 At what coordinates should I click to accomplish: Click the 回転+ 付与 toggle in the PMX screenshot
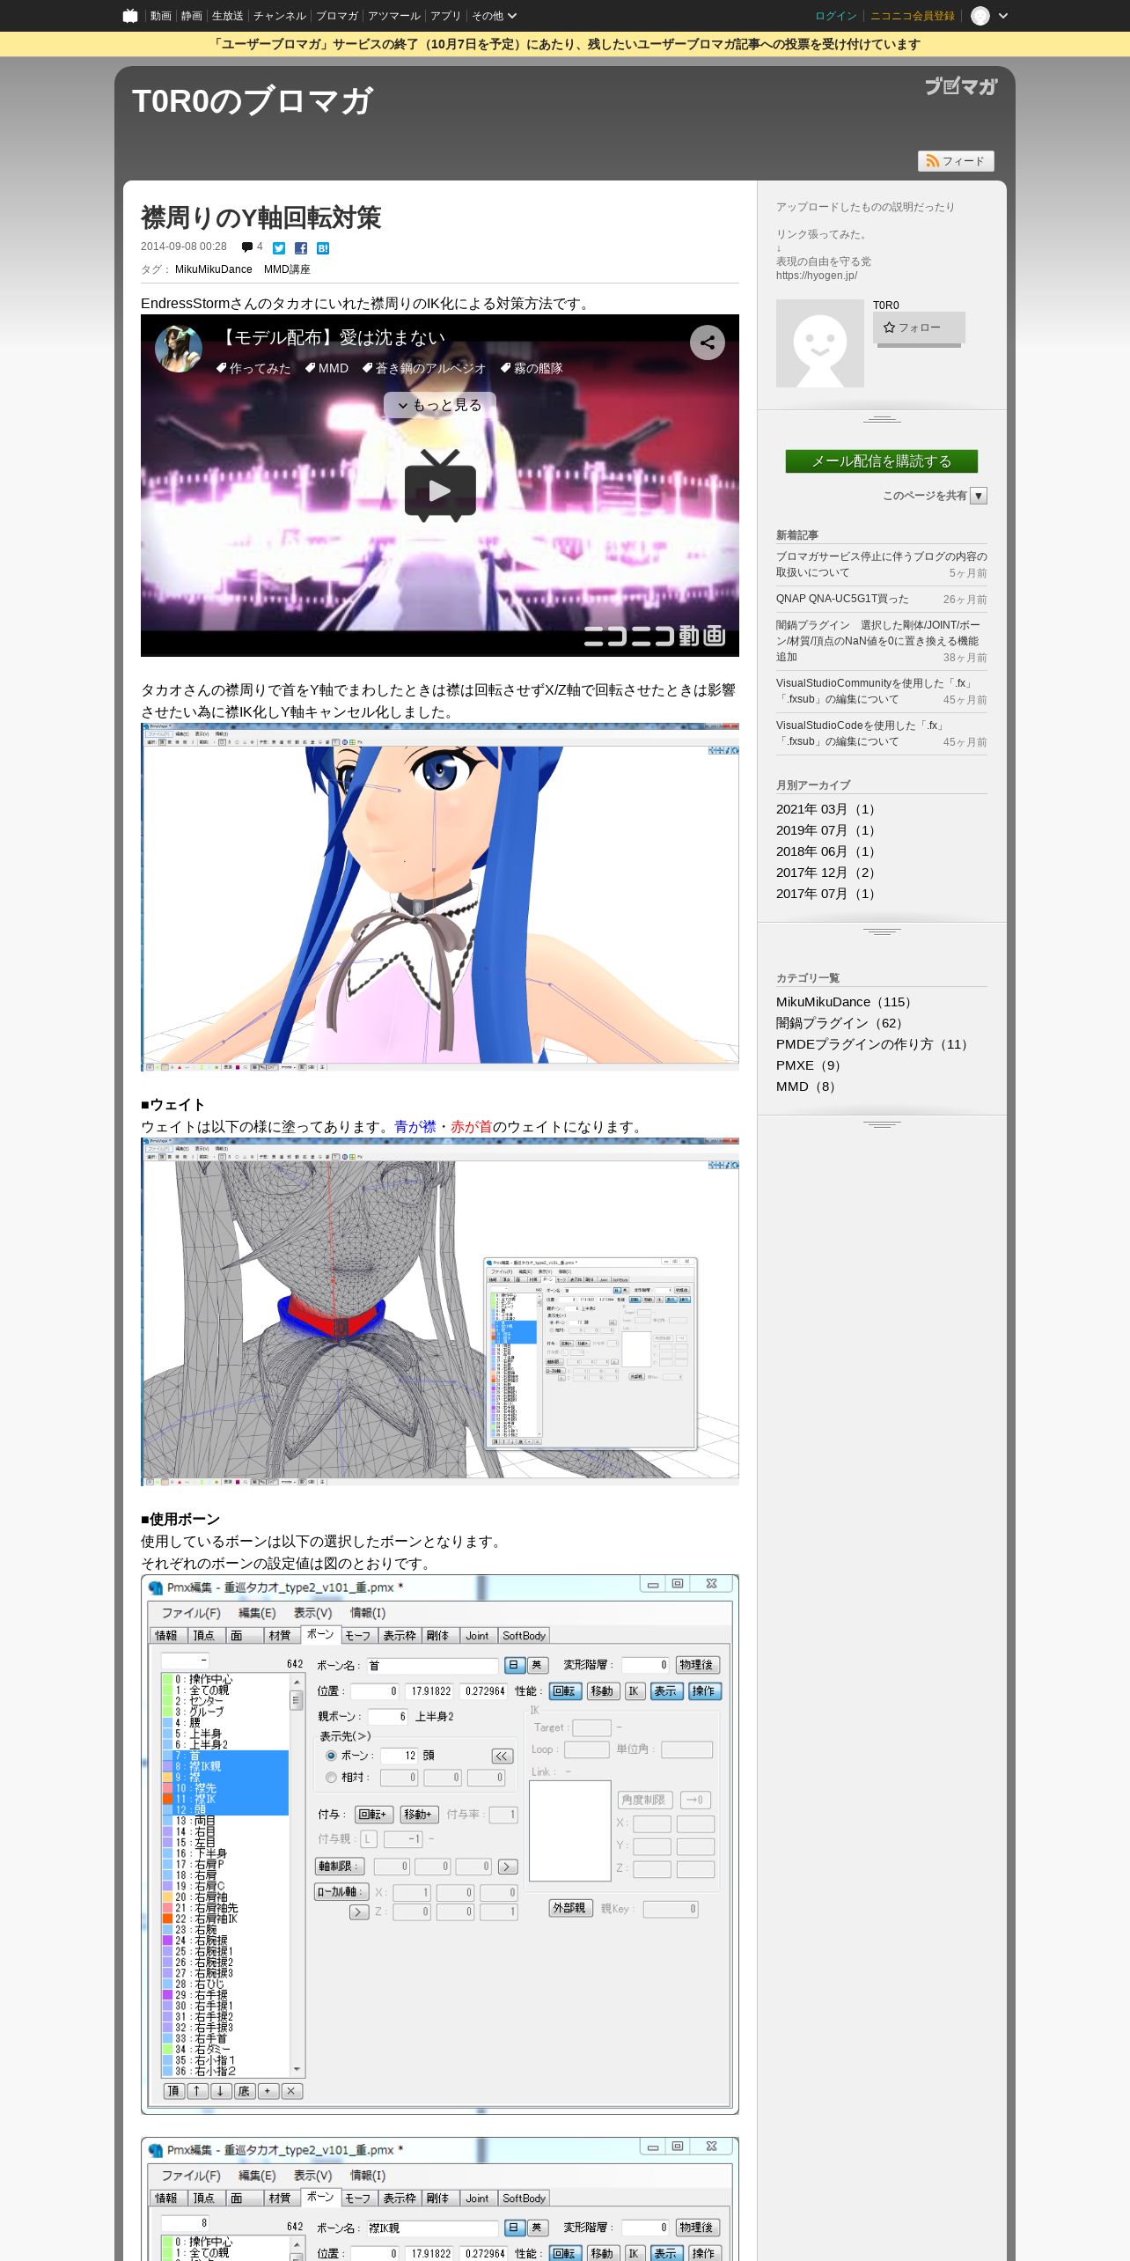pyautogui.click(x=374, y=1815)
